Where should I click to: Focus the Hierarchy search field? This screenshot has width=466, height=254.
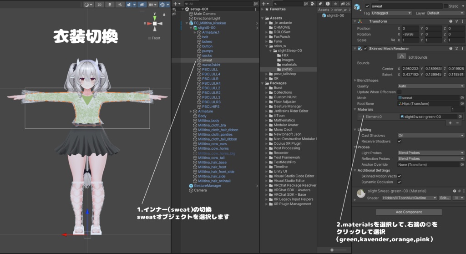click(x=219, y=4)
